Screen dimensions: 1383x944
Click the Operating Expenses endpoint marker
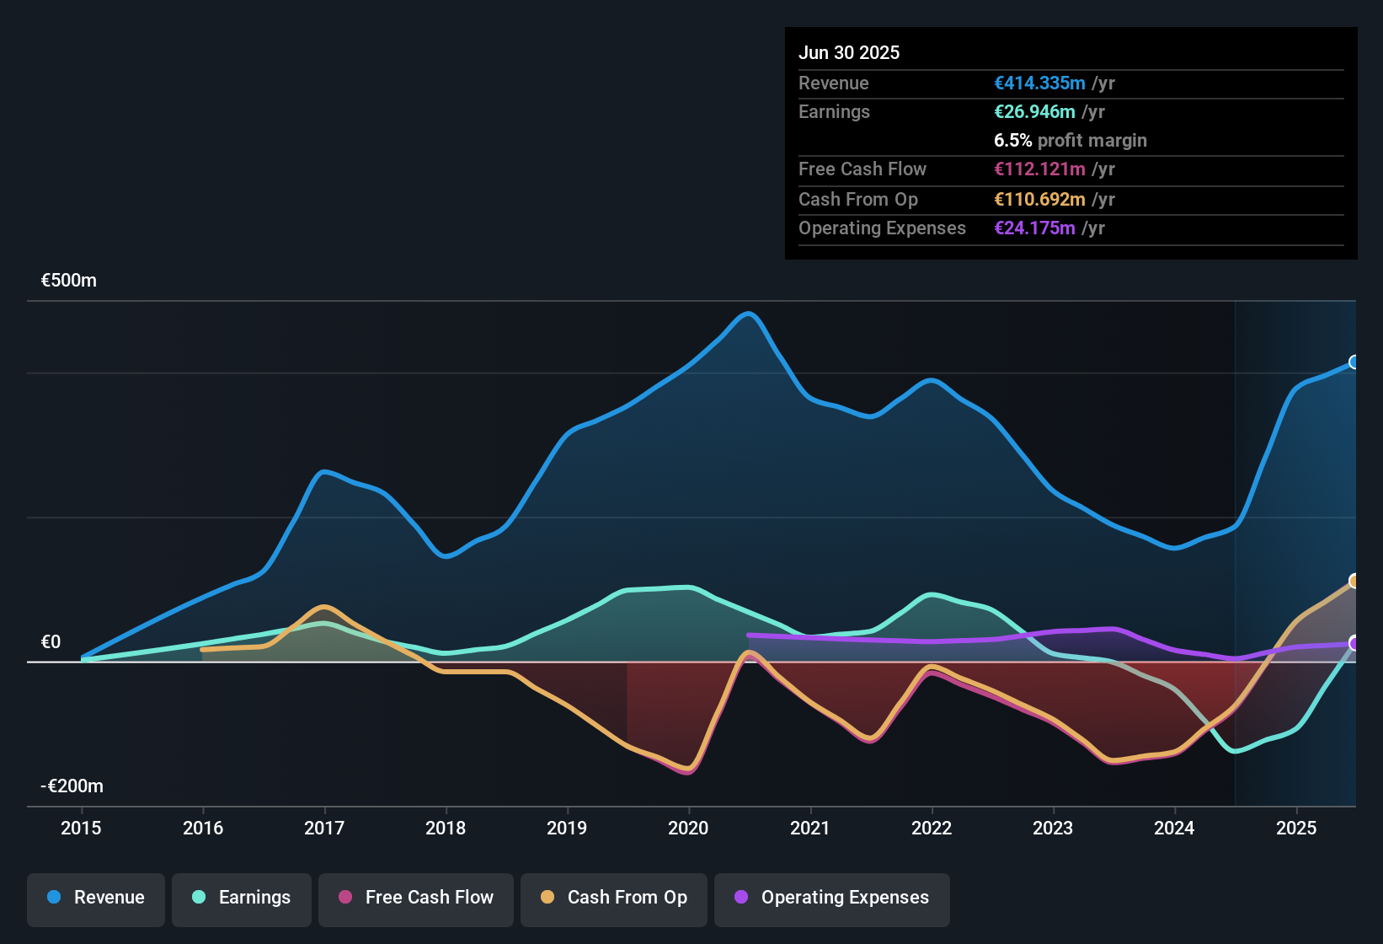(1354, 642)
